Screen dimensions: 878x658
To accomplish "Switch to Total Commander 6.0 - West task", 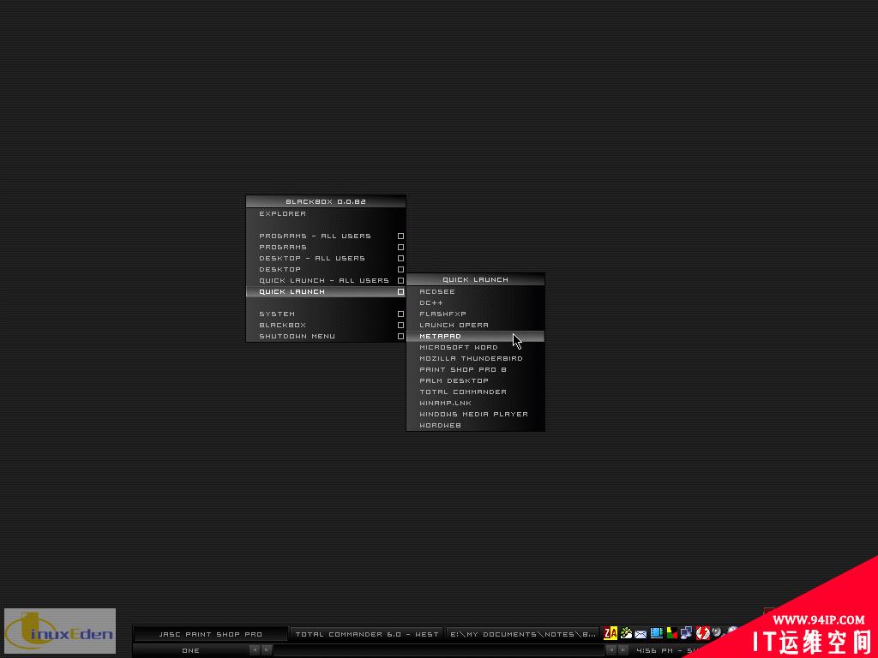I will pos(367,634).
